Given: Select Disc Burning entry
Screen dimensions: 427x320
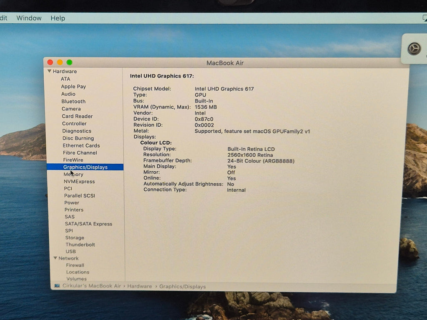Looking at the screenshot, I should (78, 138).
